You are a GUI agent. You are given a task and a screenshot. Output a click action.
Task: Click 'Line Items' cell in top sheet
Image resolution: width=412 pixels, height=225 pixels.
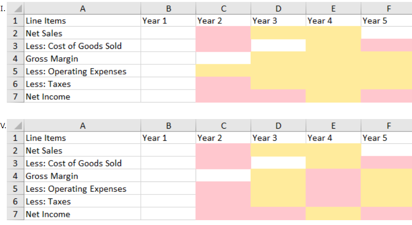46,21
